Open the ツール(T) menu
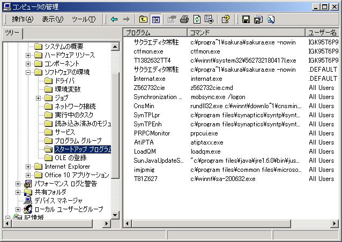Image resolution: width=342 pixels, height=242 pixels. click(83, 19)
